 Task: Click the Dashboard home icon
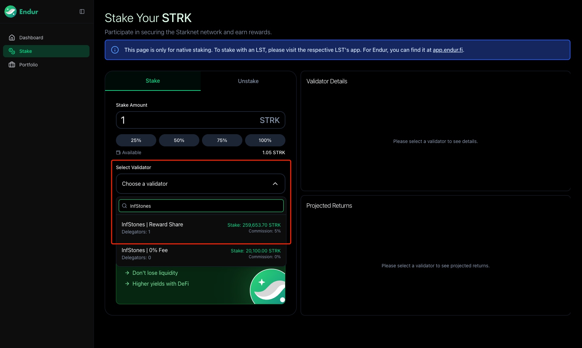click(x=12, y=38)
